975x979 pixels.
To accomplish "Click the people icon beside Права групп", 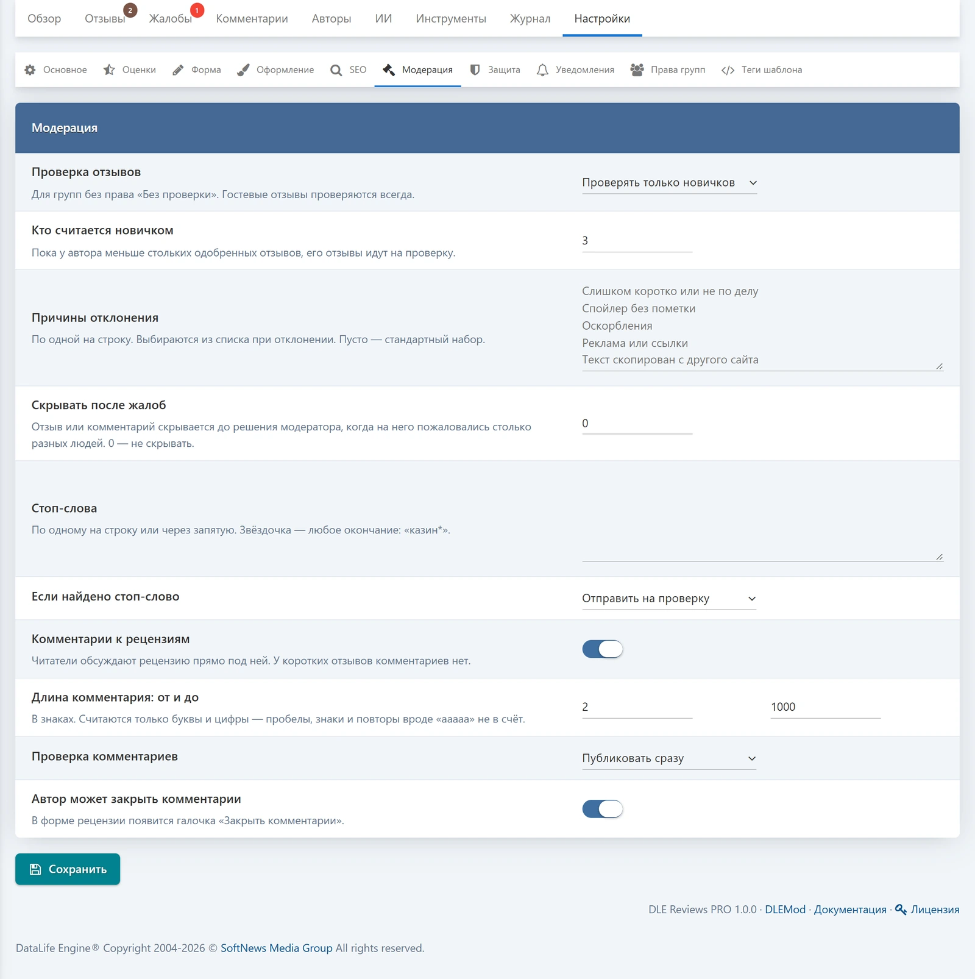I will click(637, 70).
